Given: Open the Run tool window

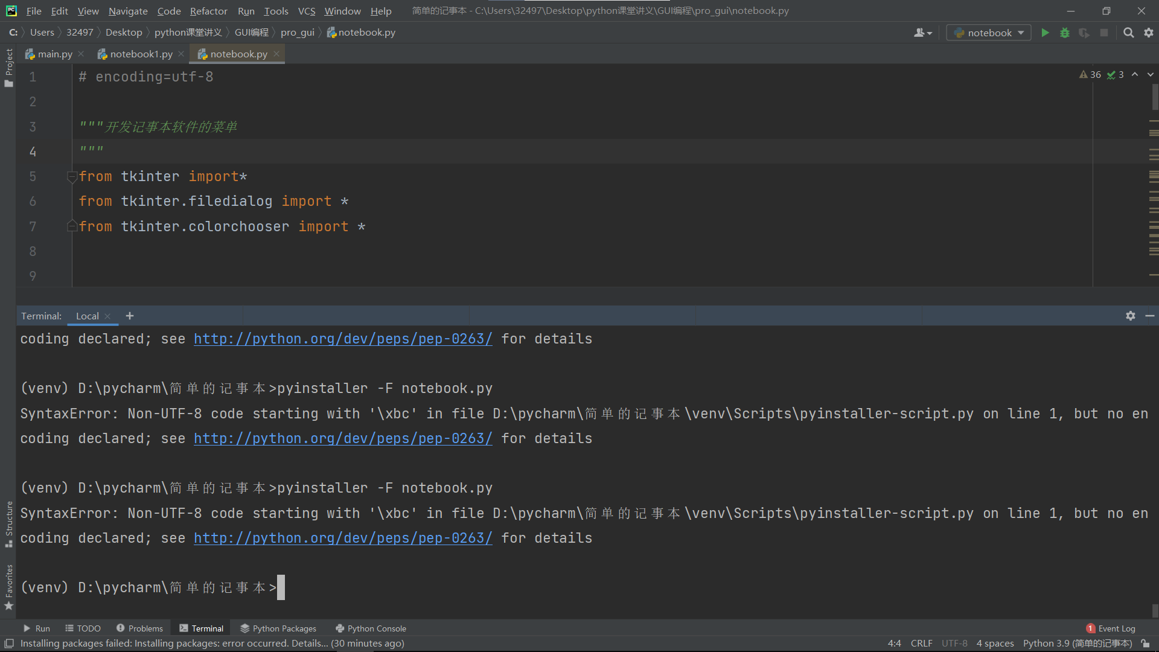Looking at the screenshot, I should [x=36, y=628].
